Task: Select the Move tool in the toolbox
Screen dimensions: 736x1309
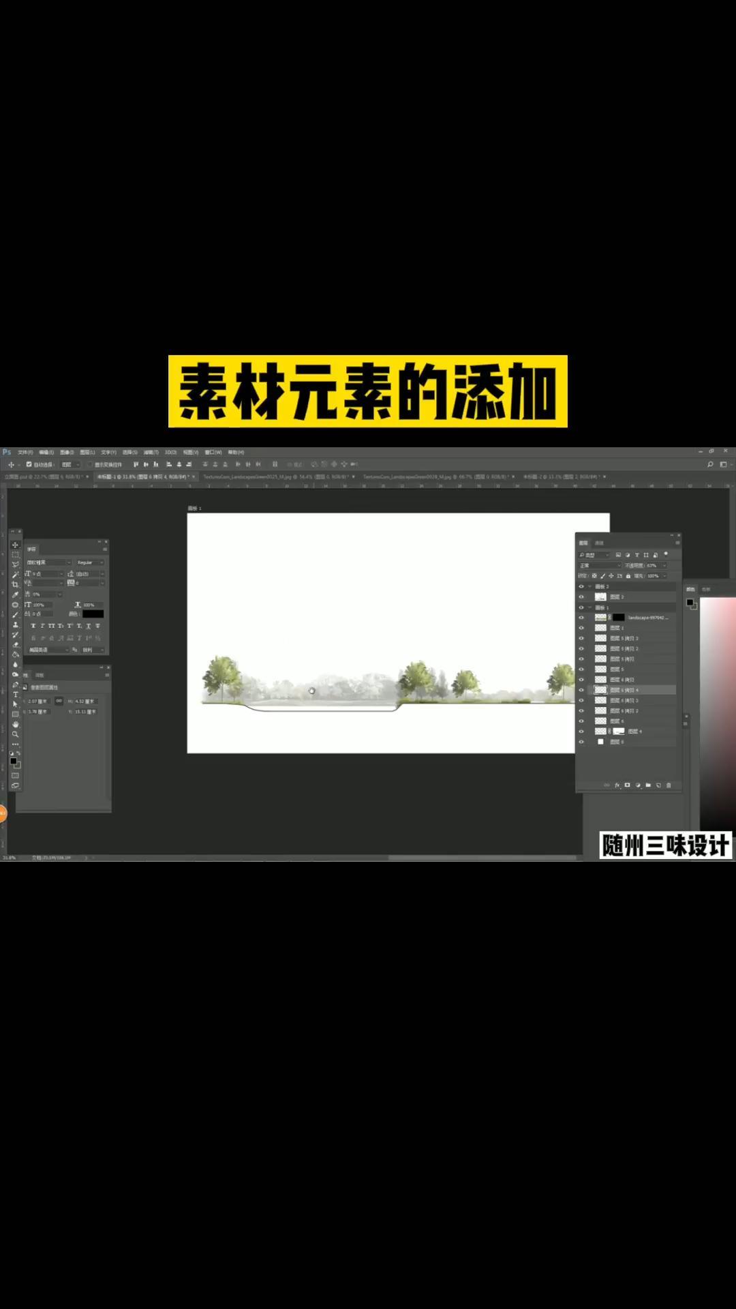Action: pyautogui.click(x=15, y=545)
